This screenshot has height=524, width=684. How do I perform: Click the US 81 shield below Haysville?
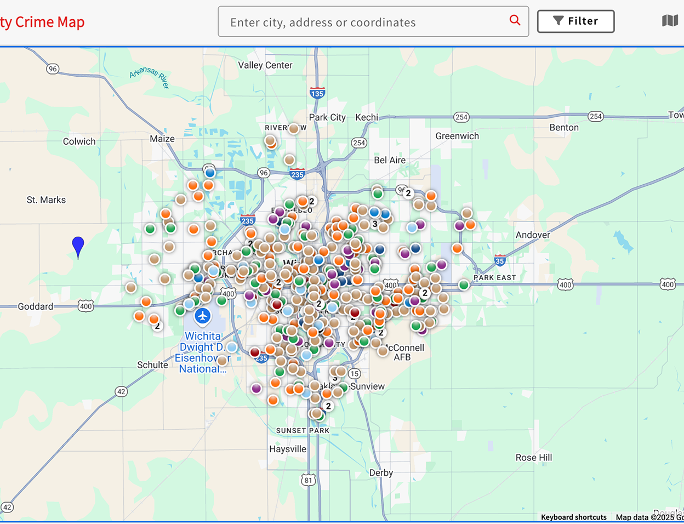[309, 480]
